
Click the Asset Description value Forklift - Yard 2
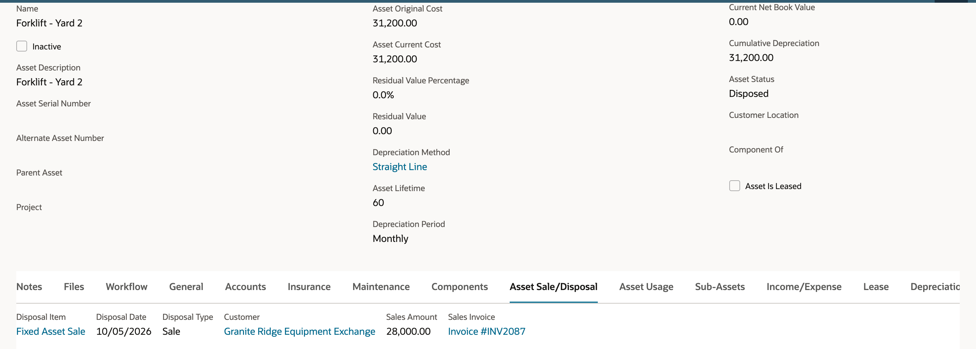49,82
